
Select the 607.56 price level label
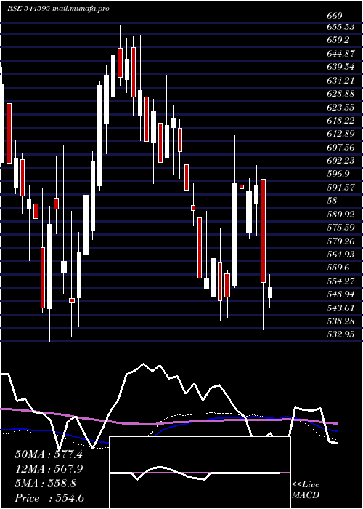point(340,148)
